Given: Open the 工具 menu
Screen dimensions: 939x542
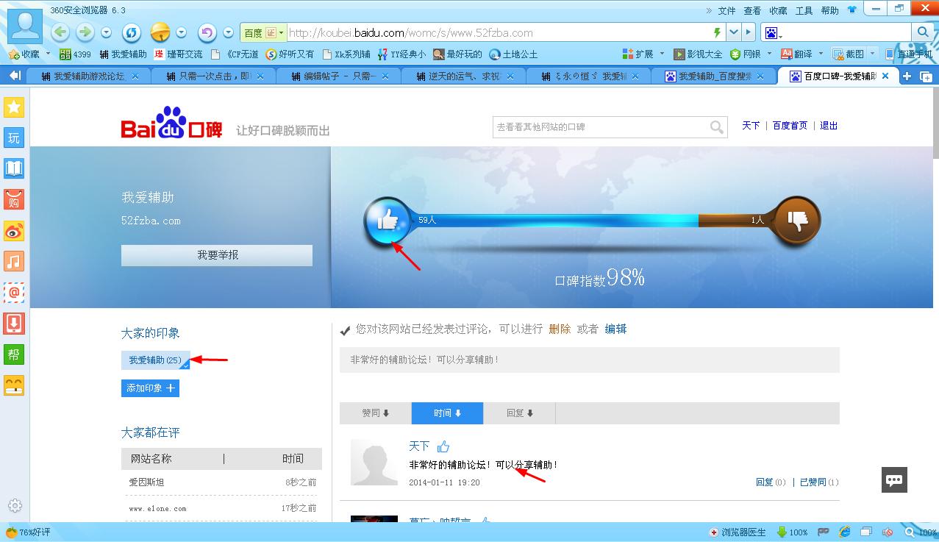Looking at the screenshot, I should pyautogui.click(x=804, y=10).
